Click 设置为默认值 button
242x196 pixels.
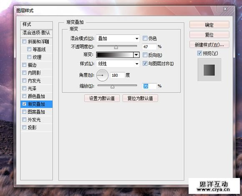click(x=102, y=98)
